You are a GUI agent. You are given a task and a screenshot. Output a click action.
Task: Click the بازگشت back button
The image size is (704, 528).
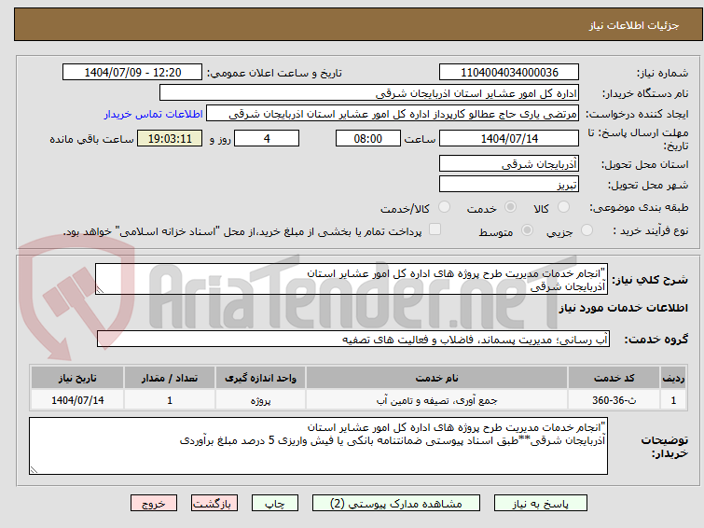pyautogui.click(x=214, y=504)
